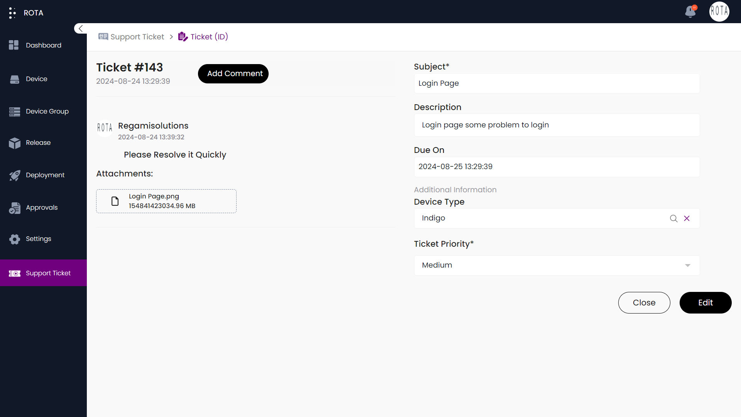This screenshot has width=741, height=417.
Task: Click the sidebar collapse toggle arrow
Action: tap(81, 29)
